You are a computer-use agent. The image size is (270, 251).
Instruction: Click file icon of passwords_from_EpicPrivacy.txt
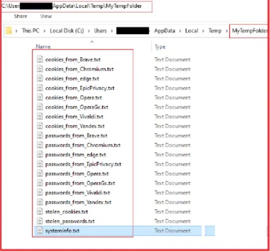pos(40,164)
